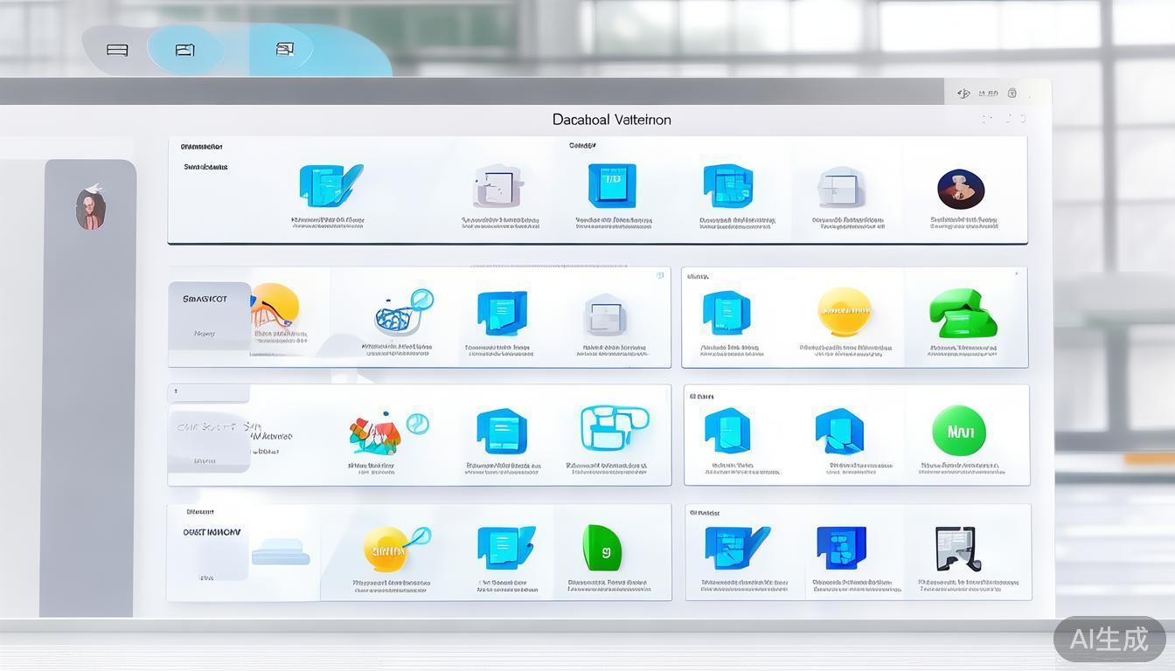Open the yellow circle icon with magnifier in bottom row
Image resolution: width=1175 pixels, height=671 pixels.
pyautogui.click(x=391, y=549)
